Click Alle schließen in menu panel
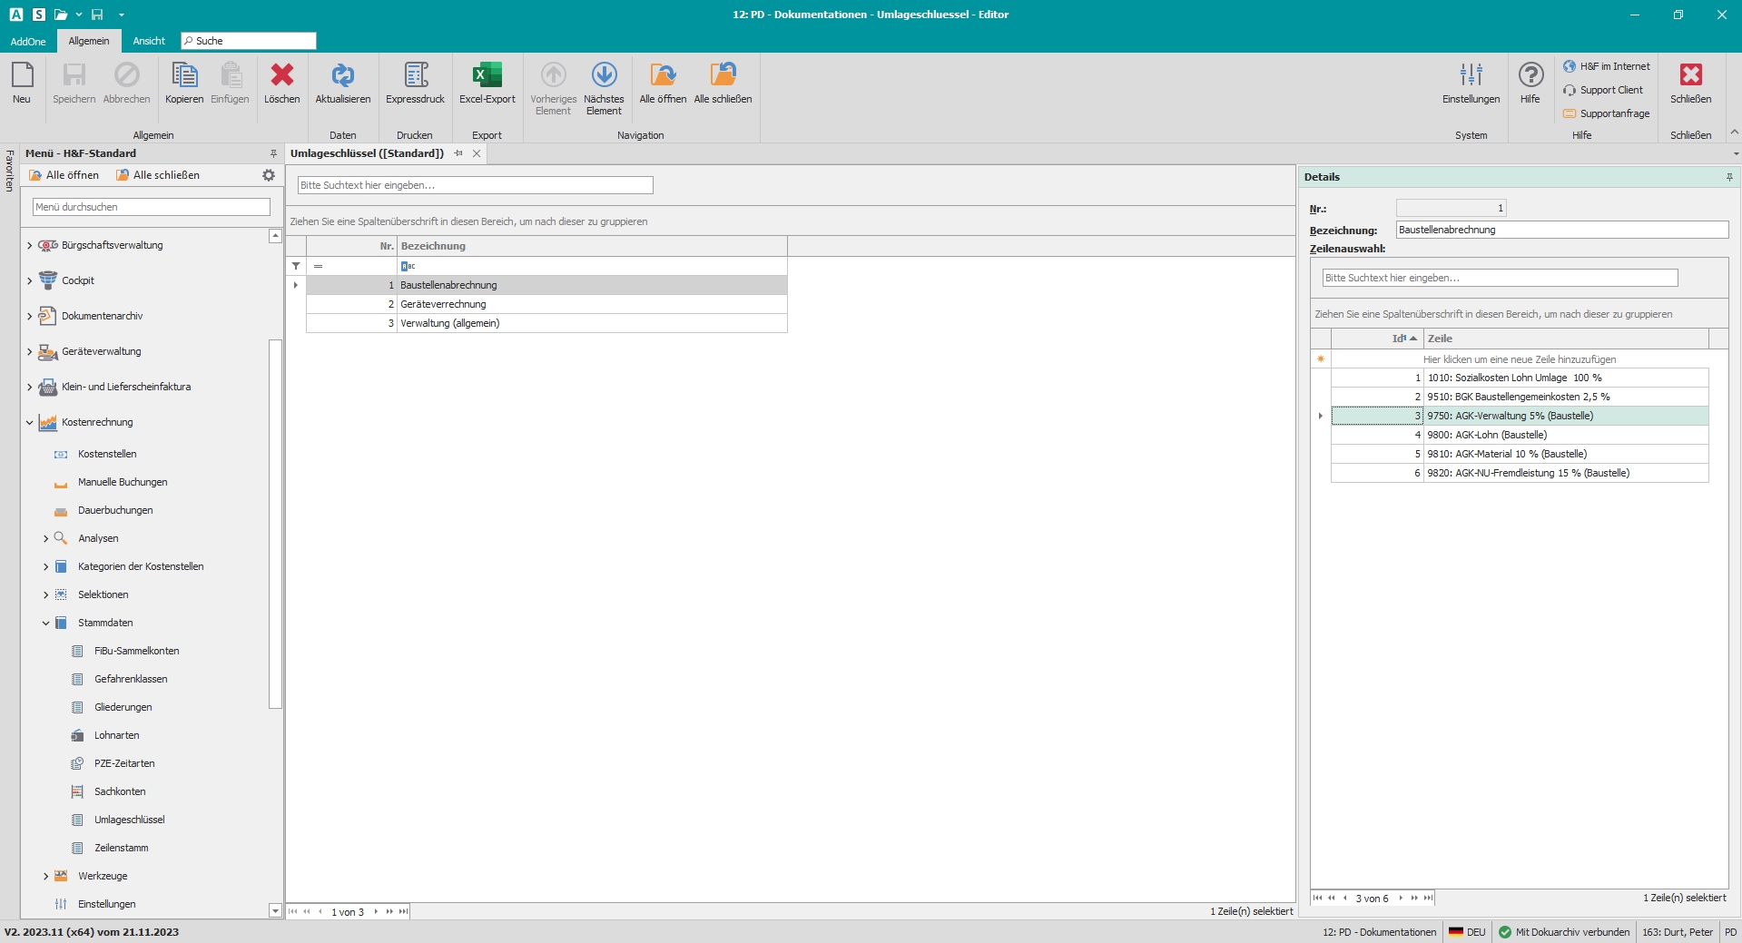Viewport: 1742px width, 943px height. 158,175
